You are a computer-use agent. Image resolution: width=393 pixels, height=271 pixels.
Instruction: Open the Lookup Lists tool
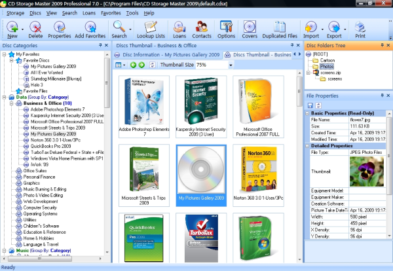point(152,29)
